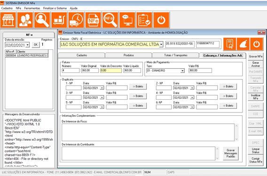The image size is (267, 176).
Task: Click Boleto button for Duplicata 1
Action: click(138, 87)
